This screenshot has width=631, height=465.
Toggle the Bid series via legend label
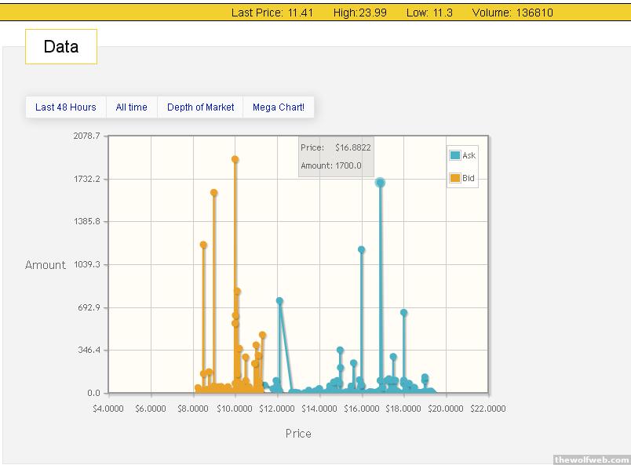point(469,179)
